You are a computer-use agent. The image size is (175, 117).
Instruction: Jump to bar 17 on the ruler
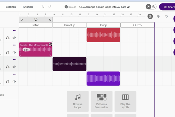pos(88,14)
